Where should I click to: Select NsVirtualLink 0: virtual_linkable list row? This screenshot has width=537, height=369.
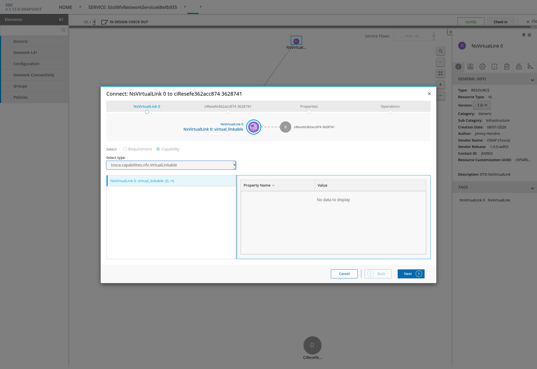[171, 181]
